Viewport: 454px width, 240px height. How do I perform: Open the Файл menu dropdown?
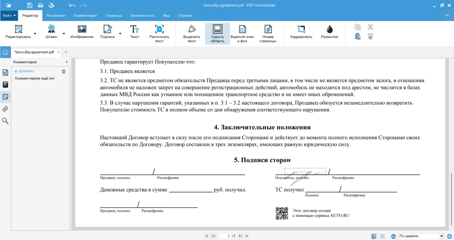9,15
